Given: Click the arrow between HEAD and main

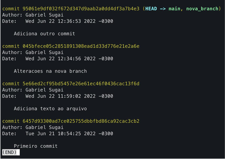Looking at the screenshot, I should pos(163,9).
